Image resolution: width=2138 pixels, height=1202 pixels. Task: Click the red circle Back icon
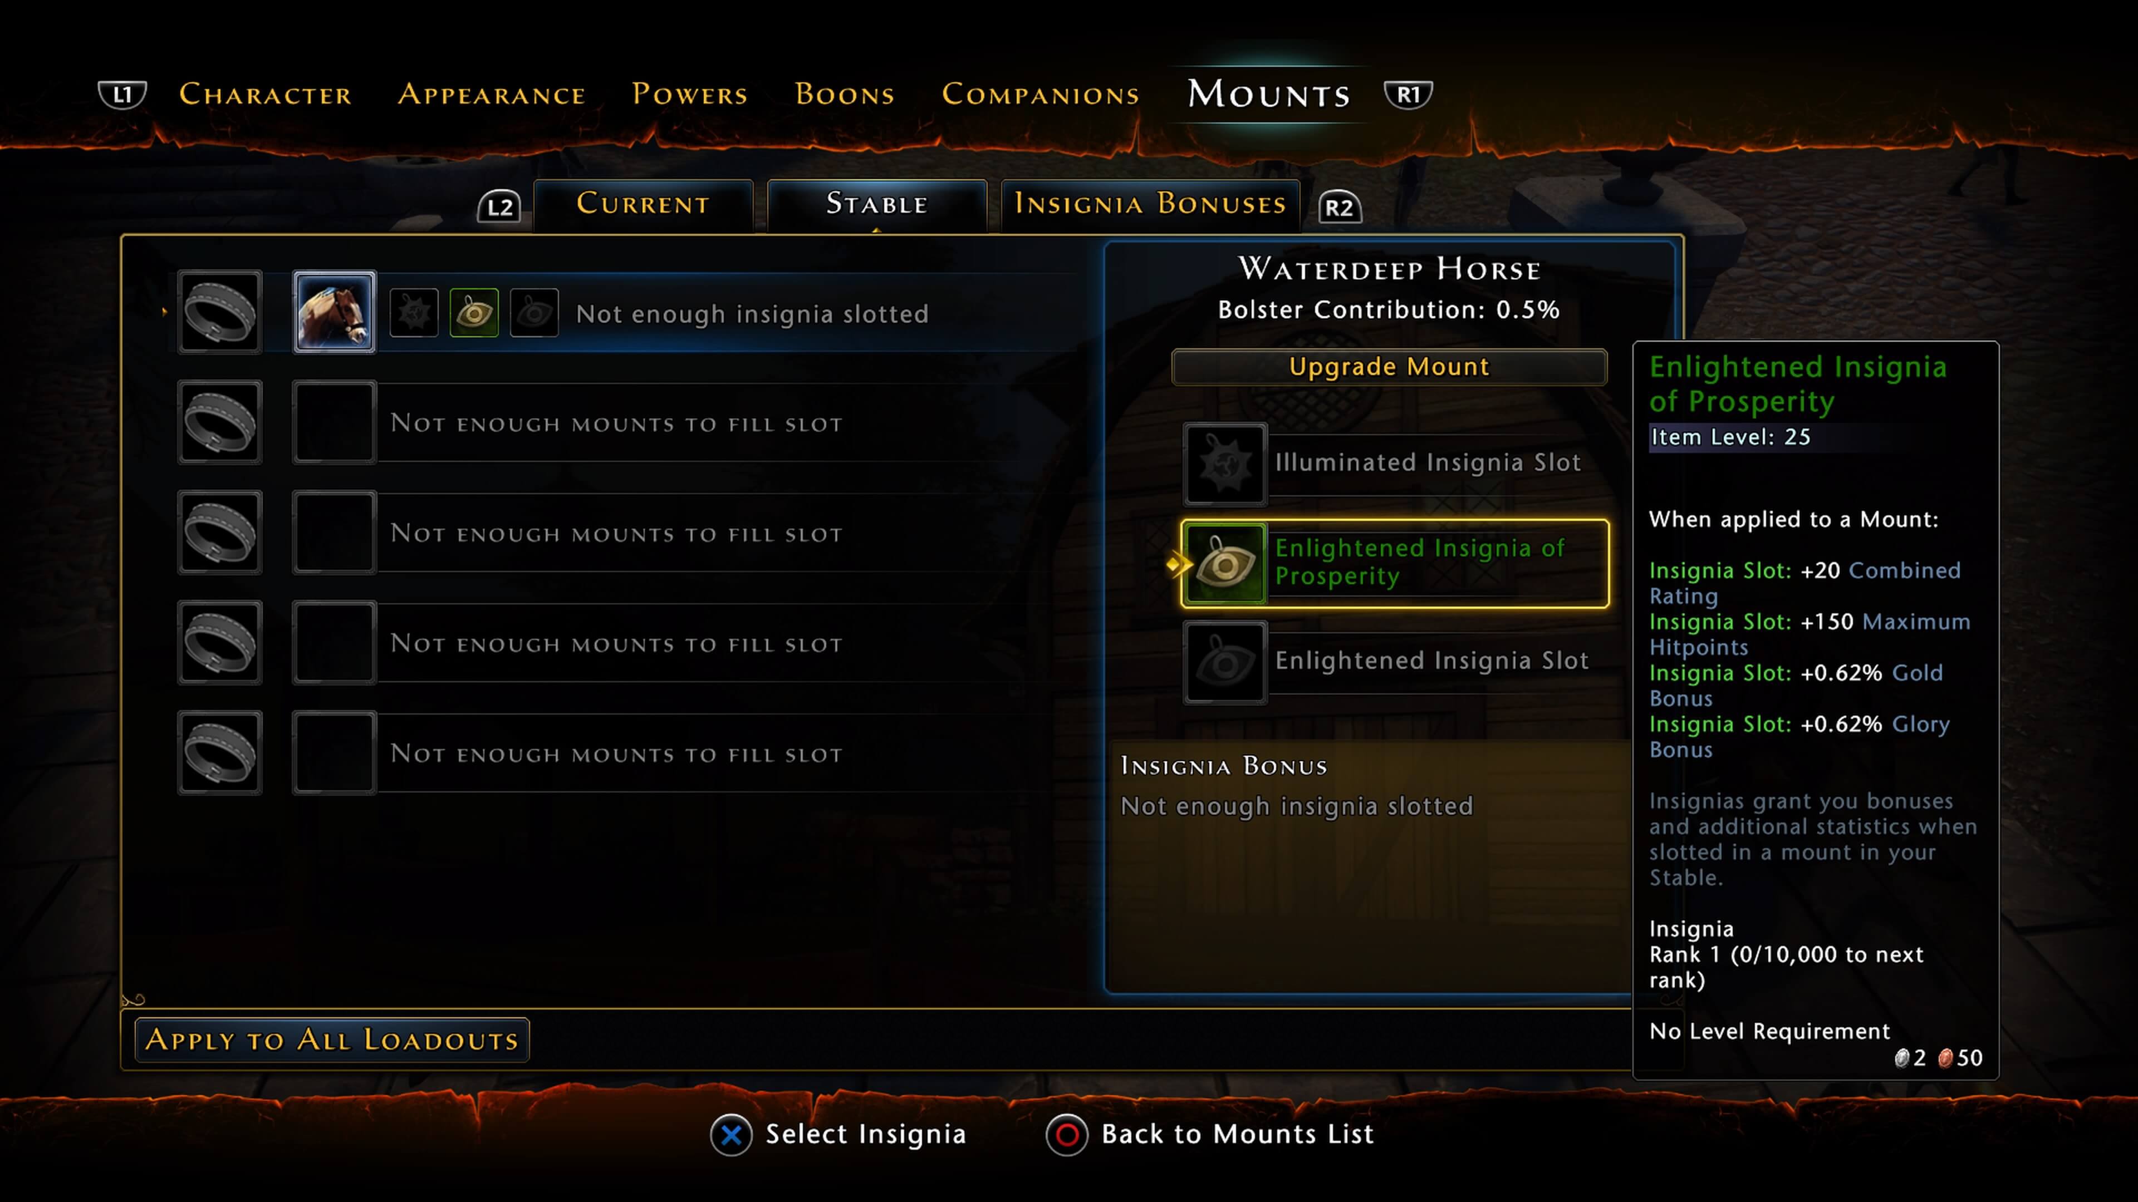1067,1135
